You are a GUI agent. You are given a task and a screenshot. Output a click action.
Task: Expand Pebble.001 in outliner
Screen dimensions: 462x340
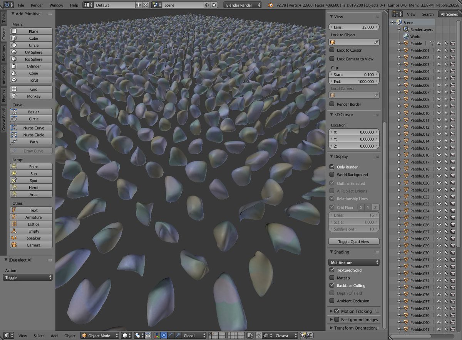pos(399,50)
